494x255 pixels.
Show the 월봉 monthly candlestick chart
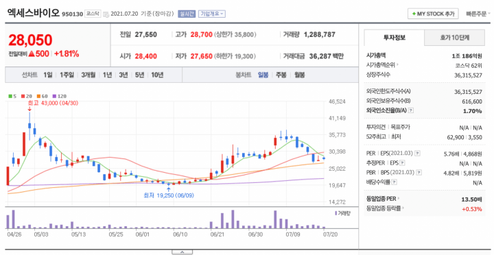pos(299,75)
